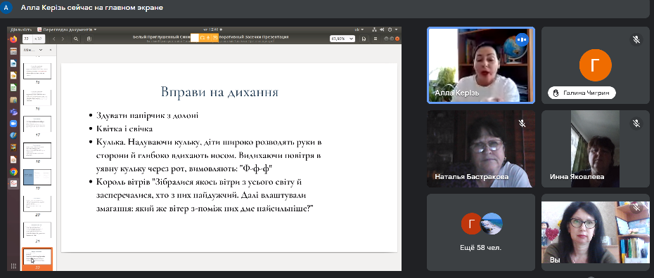Viewport: 654px width, 278px height.
Task: Launch LibreOffice Calc from the dock
Action: [x=13, y=87]
